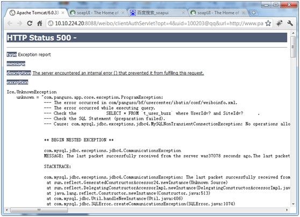This screenshot has height=217, width=300.
Task: Close the last soapUI tab
Action: 244,13
